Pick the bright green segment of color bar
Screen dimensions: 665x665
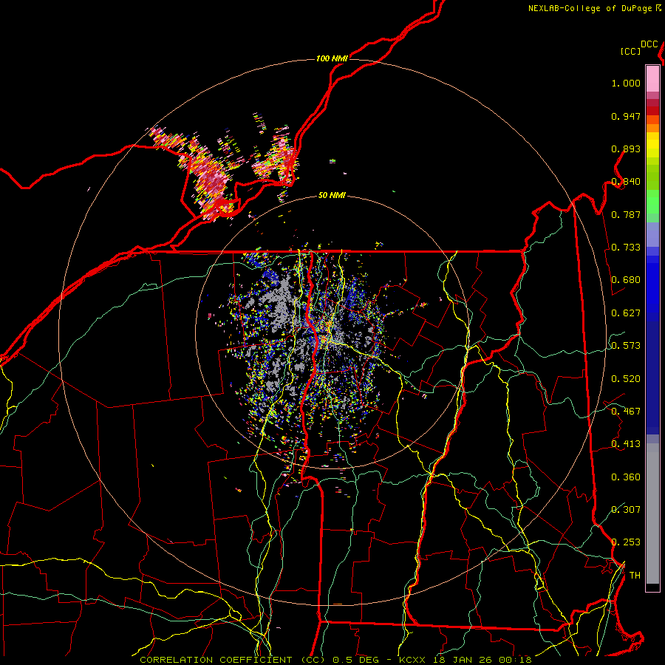point(652,202)
